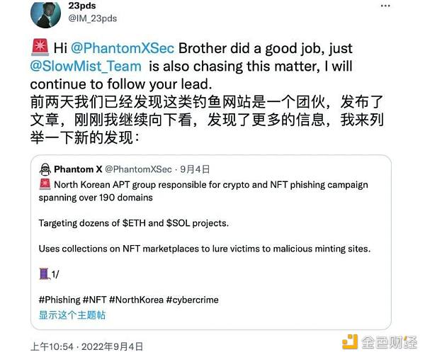Screen dimensions: 425x357
Task: Open the @SlowMist_Team mention
Action: point(86,66)
